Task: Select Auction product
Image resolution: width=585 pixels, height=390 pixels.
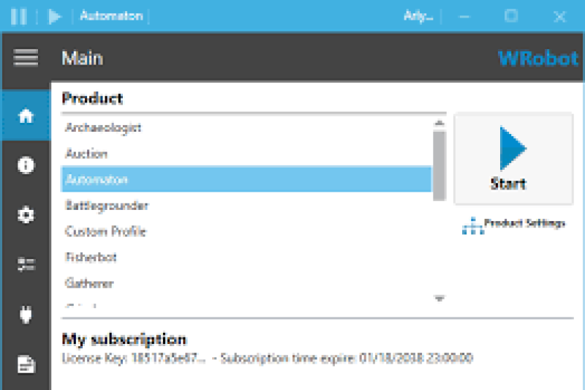Action: 86,154
